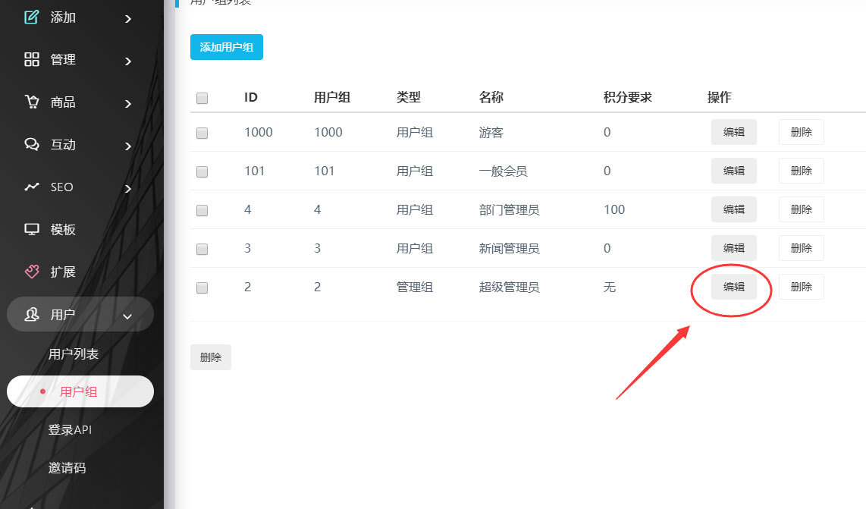The height and width of the screenshot is (509, 866).
Task: Tick the checkbox for row ID 1000
Action: click(x=202, y=133)
